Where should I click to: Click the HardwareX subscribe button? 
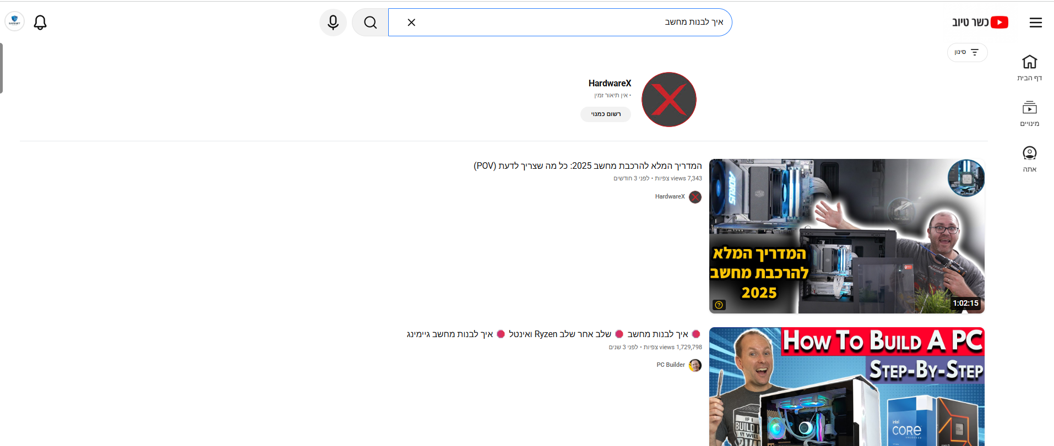pos(606,114)
